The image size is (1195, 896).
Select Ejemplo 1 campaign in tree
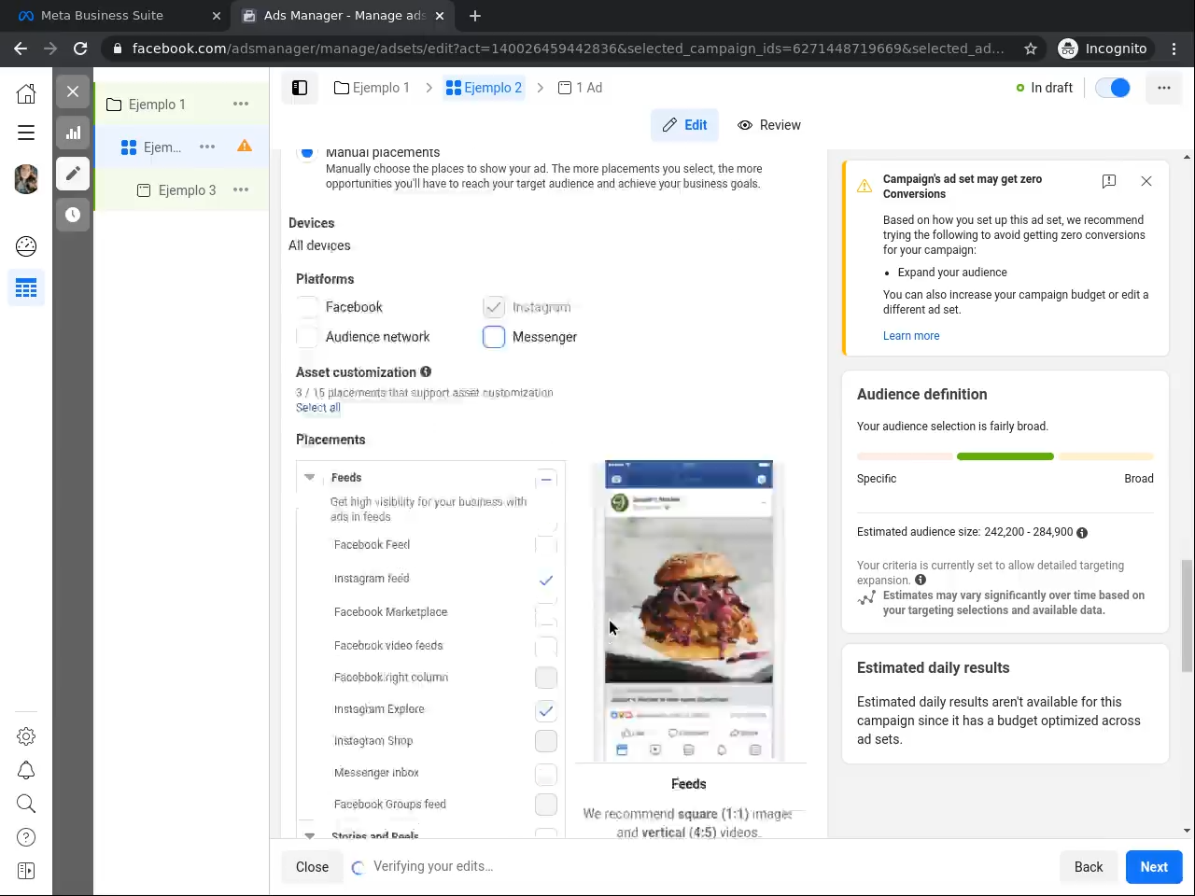pyautogui.click(x=157, y=105)
